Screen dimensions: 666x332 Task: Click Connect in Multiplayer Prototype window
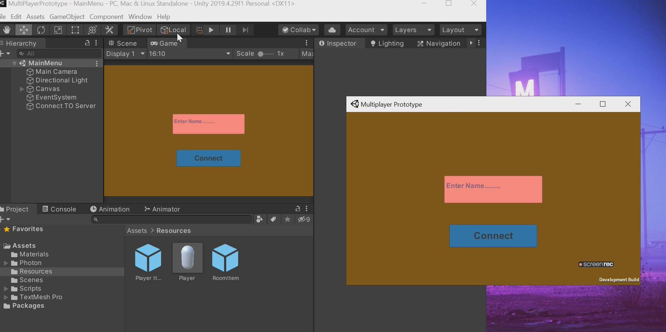[x=493, y=236]
